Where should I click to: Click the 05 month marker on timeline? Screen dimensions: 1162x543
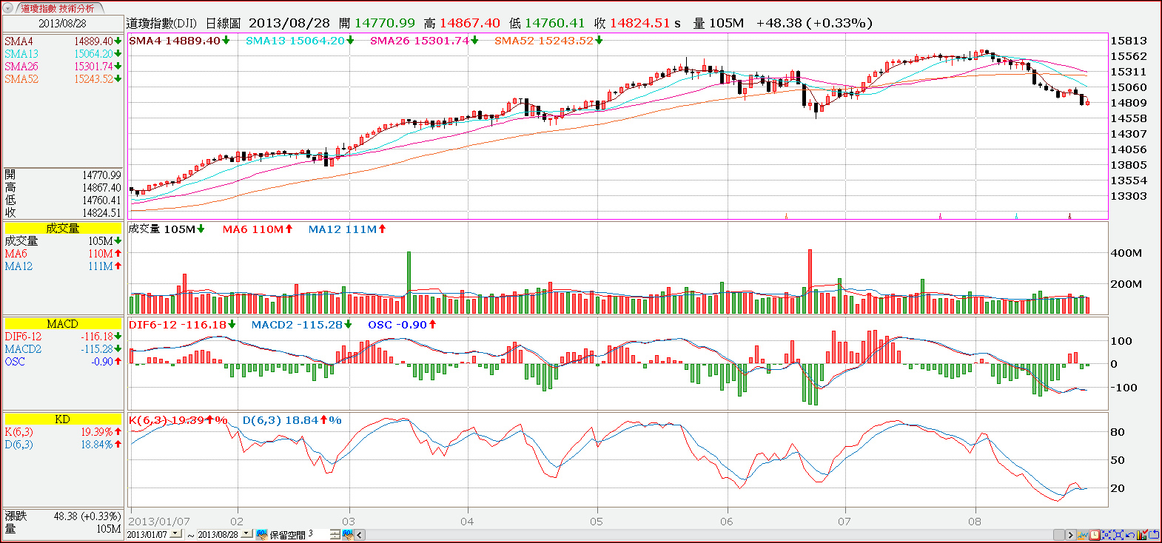click(x=597, y=522)
